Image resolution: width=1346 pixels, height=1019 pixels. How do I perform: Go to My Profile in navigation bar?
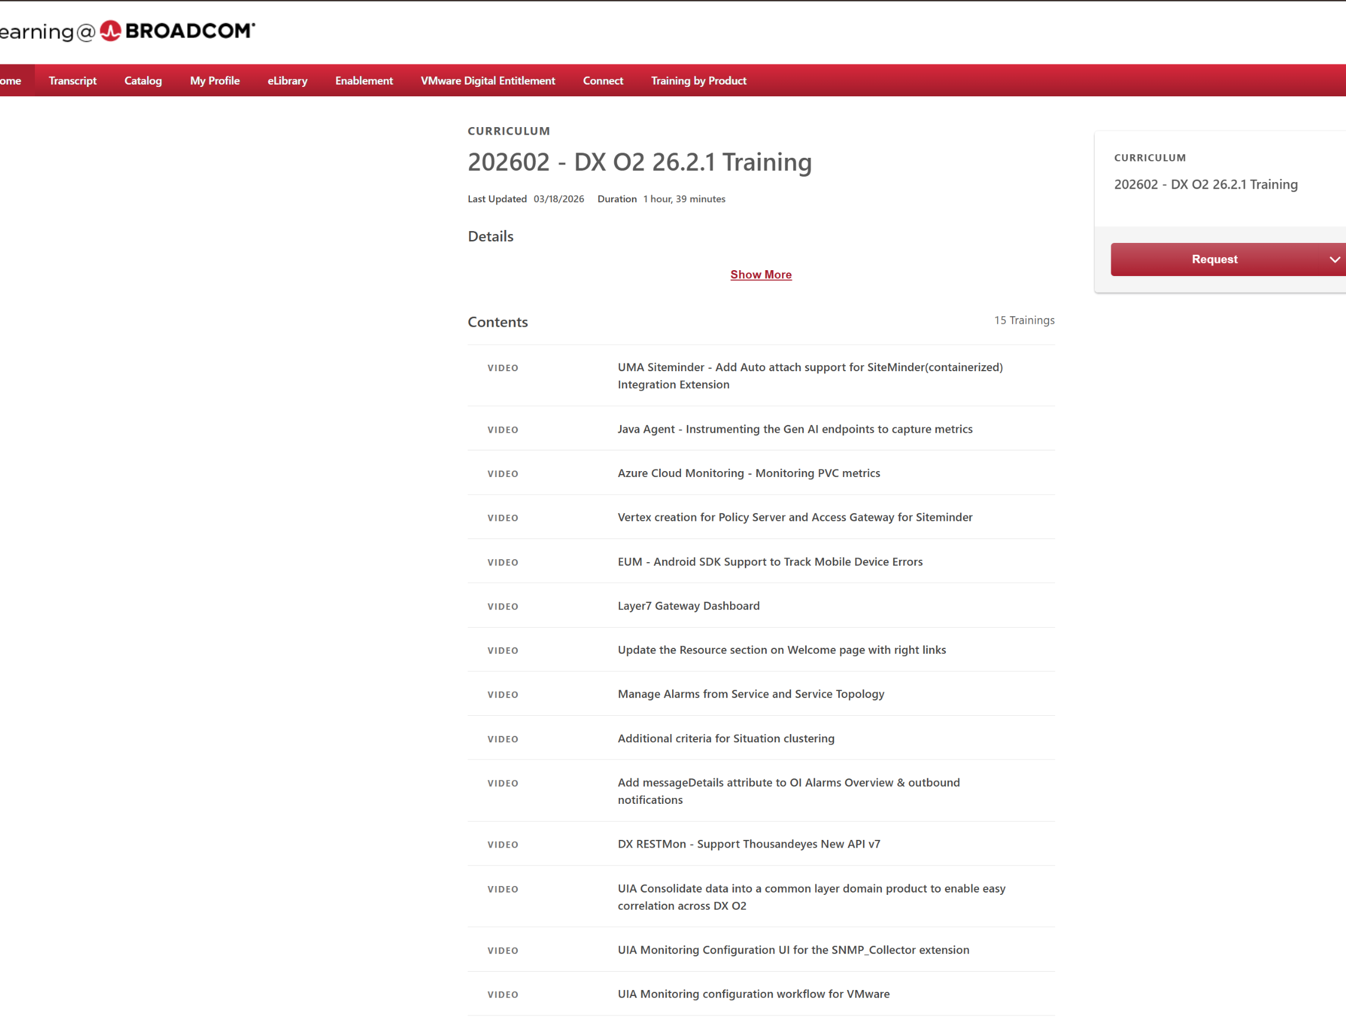pos(215,80)
